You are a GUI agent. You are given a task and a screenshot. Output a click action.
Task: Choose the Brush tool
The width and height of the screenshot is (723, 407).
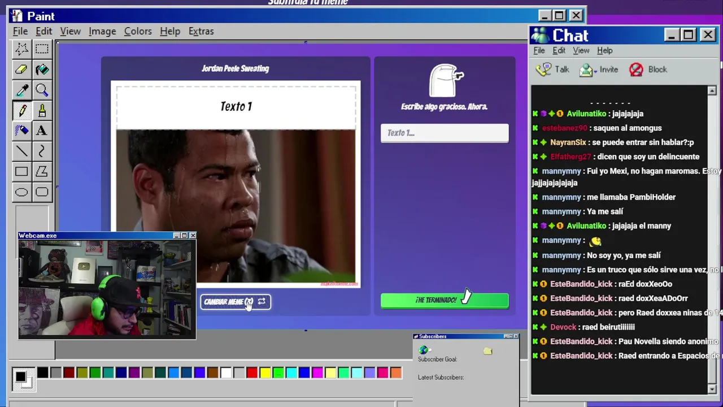point(42,110)
